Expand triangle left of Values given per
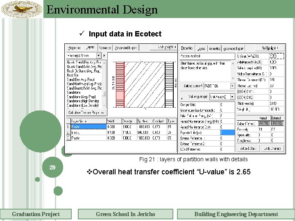Screen dimensions: 295x221 pos(182,98)
